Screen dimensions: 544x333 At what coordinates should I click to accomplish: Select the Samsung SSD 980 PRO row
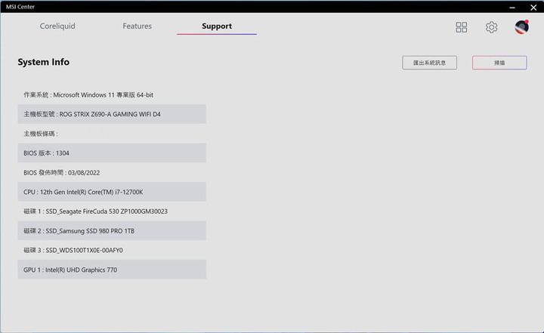click(x=112, y=230)
